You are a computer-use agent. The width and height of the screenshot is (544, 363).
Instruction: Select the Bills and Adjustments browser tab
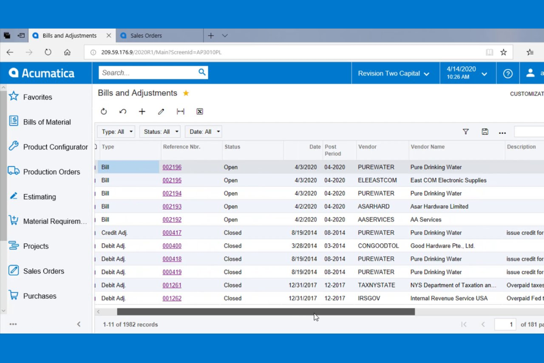click(x=72, y=36)
